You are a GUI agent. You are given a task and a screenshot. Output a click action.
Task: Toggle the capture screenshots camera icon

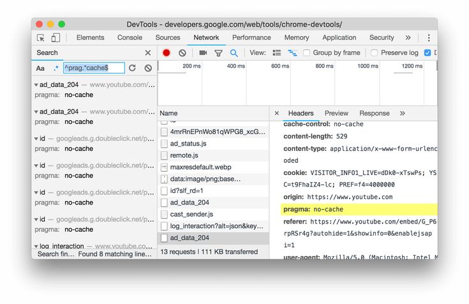click(x=203, y=53)
